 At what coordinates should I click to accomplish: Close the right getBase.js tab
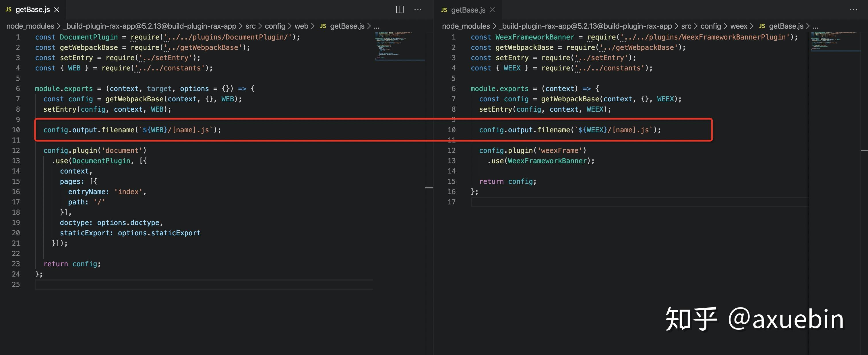[x=492, y=10]
